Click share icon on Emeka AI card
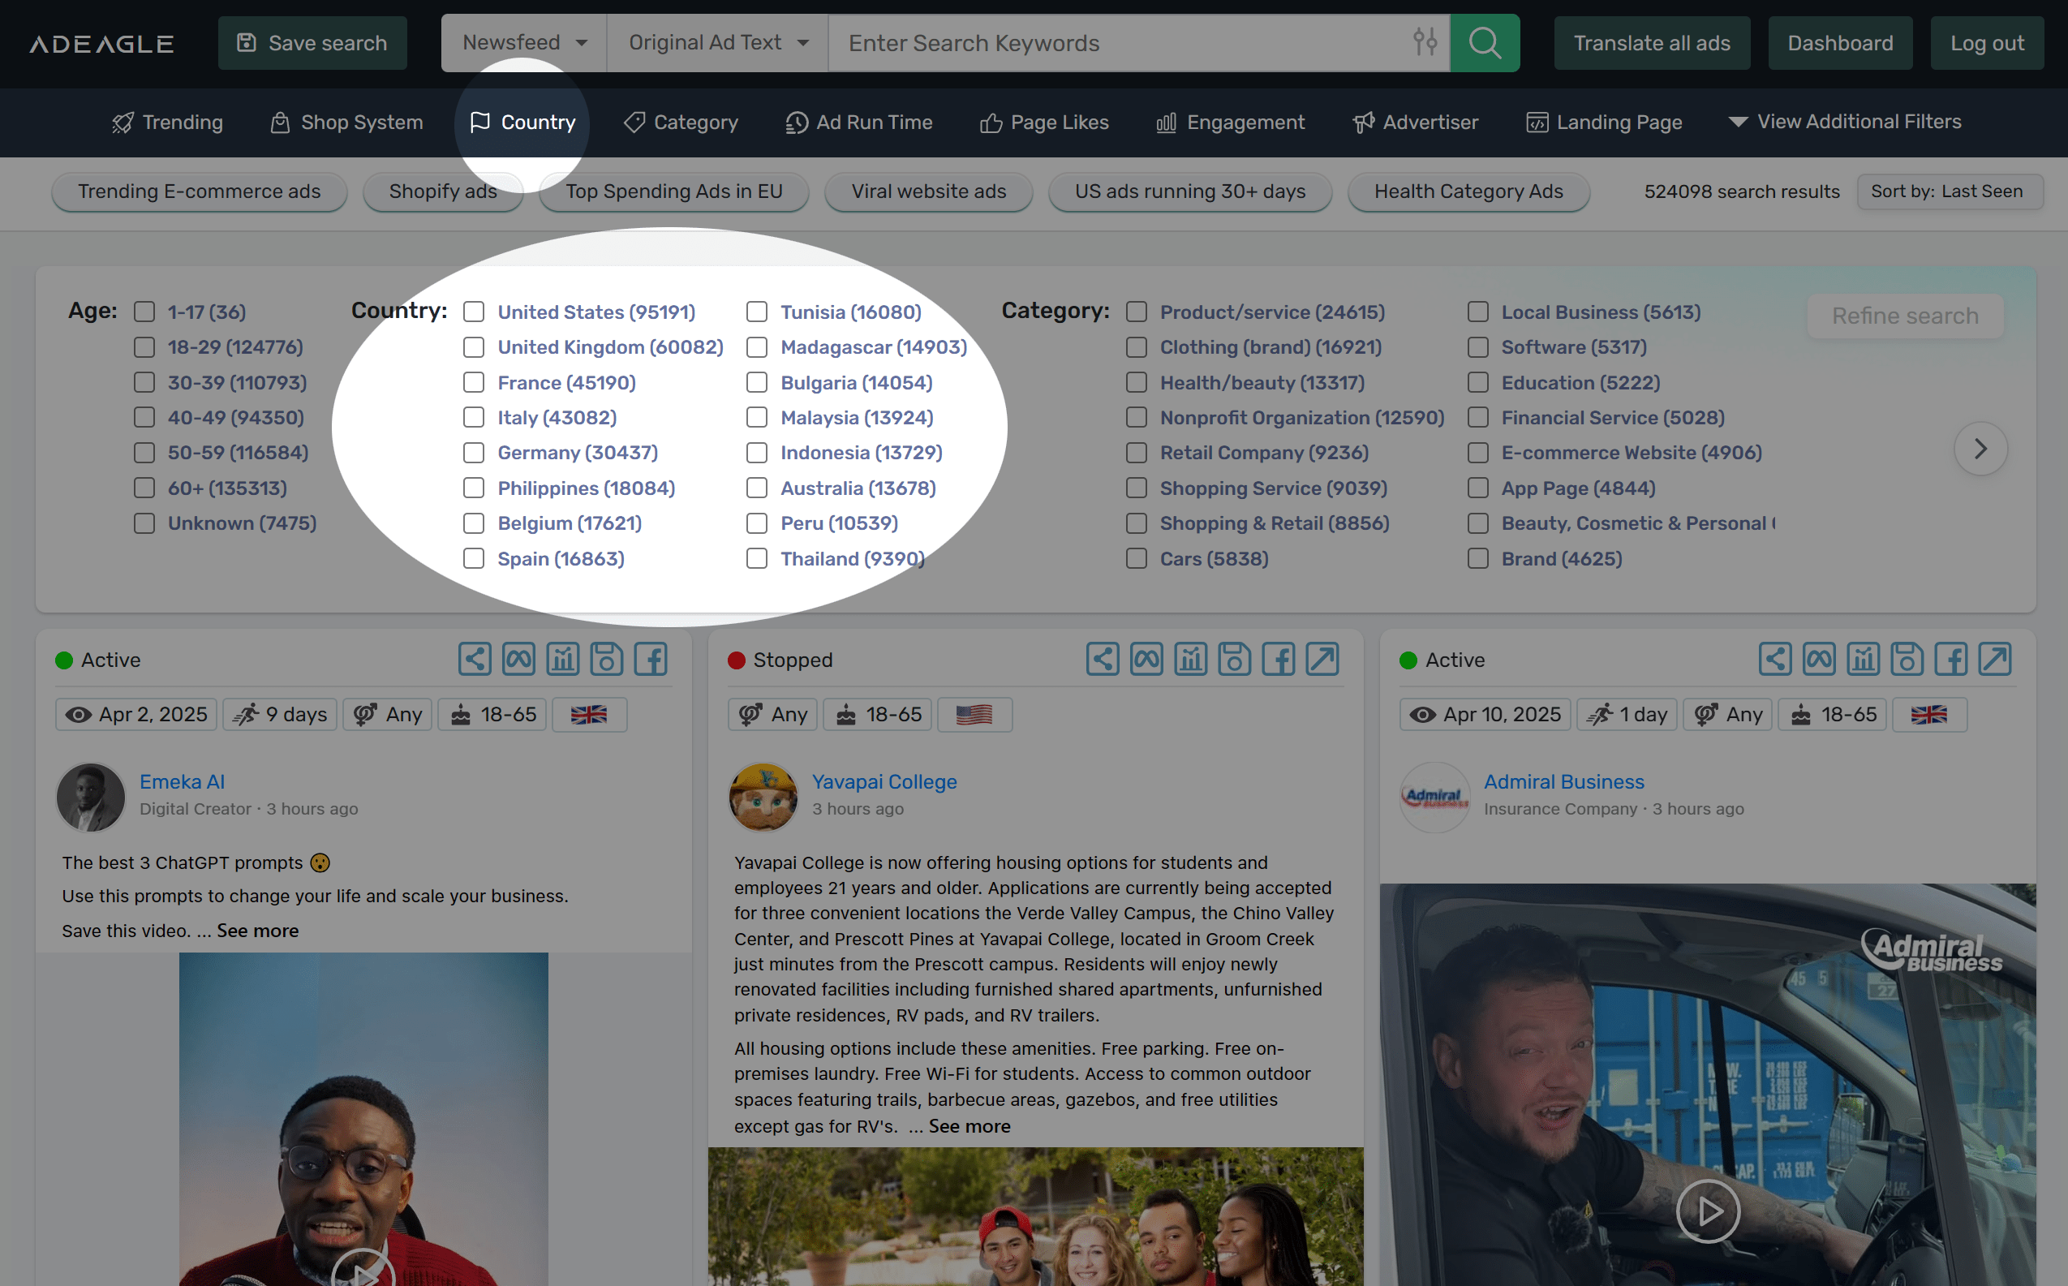This screenshot has height=1286, width=2068. point(475,659)
